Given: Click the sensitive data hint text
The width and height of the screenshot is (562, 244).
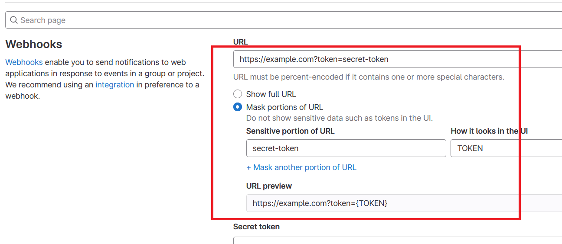Looking at the screenshot, I should coord(339,118).
